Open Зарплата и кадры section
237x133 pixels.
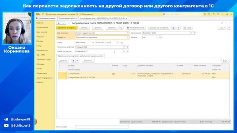coord(44,59)
